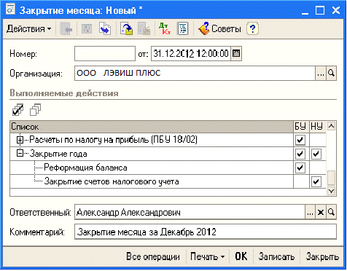This screenshot has width=347, height=271.
Task: Click the list scrollbar down arrow
Action: pos(331,191)
